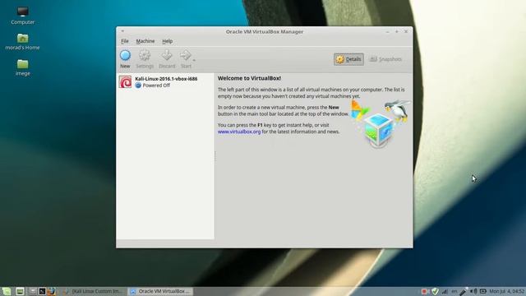Open the Computer desktop icon
This screenshot has width=526, height=296.
point(22,16)
